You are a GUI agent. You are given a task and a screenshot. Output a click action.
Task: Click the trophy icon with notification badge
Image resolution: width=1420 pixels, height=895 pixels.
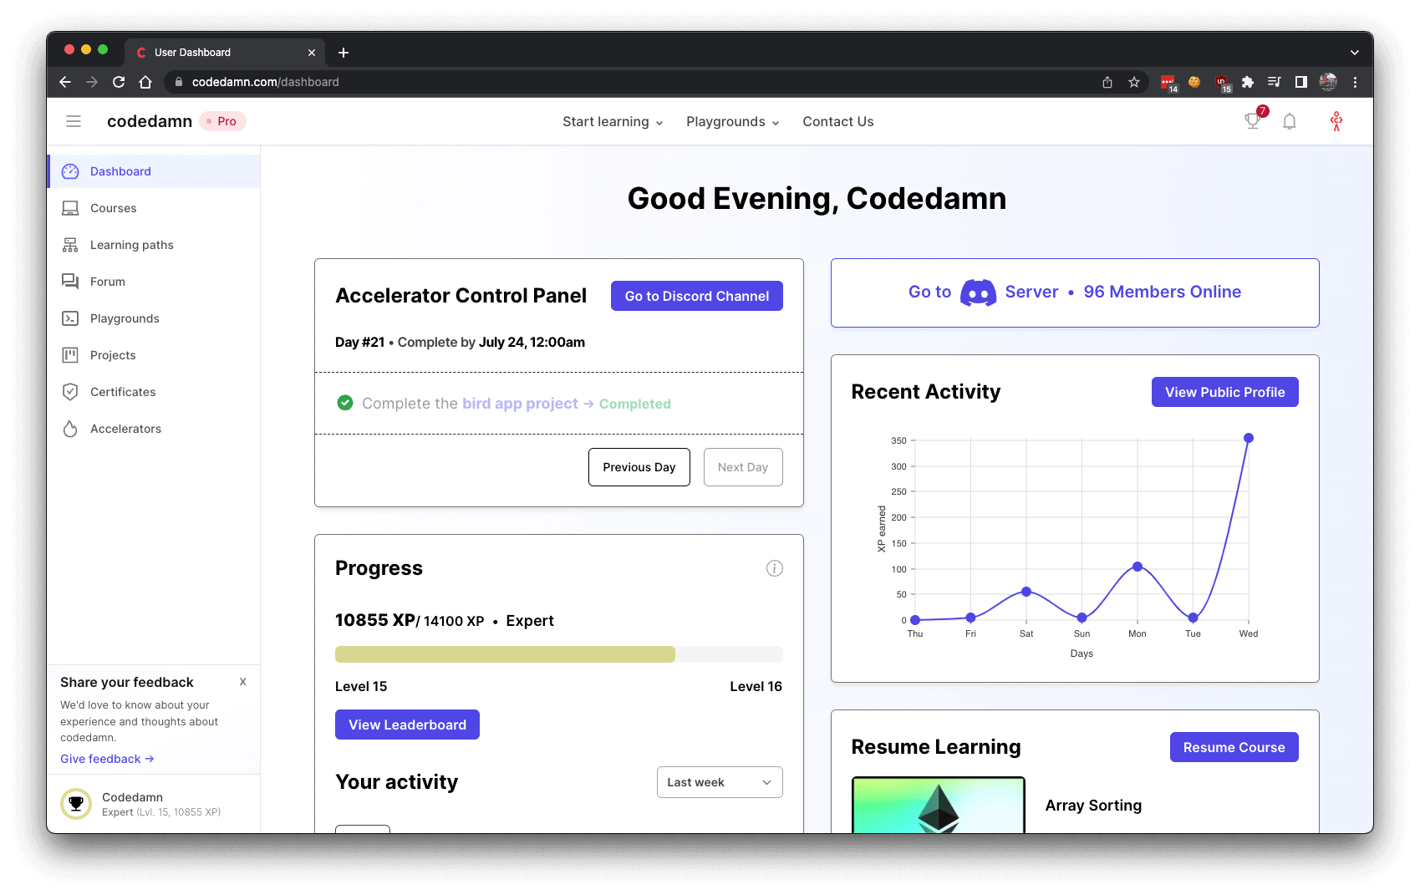pos(1252,121)
